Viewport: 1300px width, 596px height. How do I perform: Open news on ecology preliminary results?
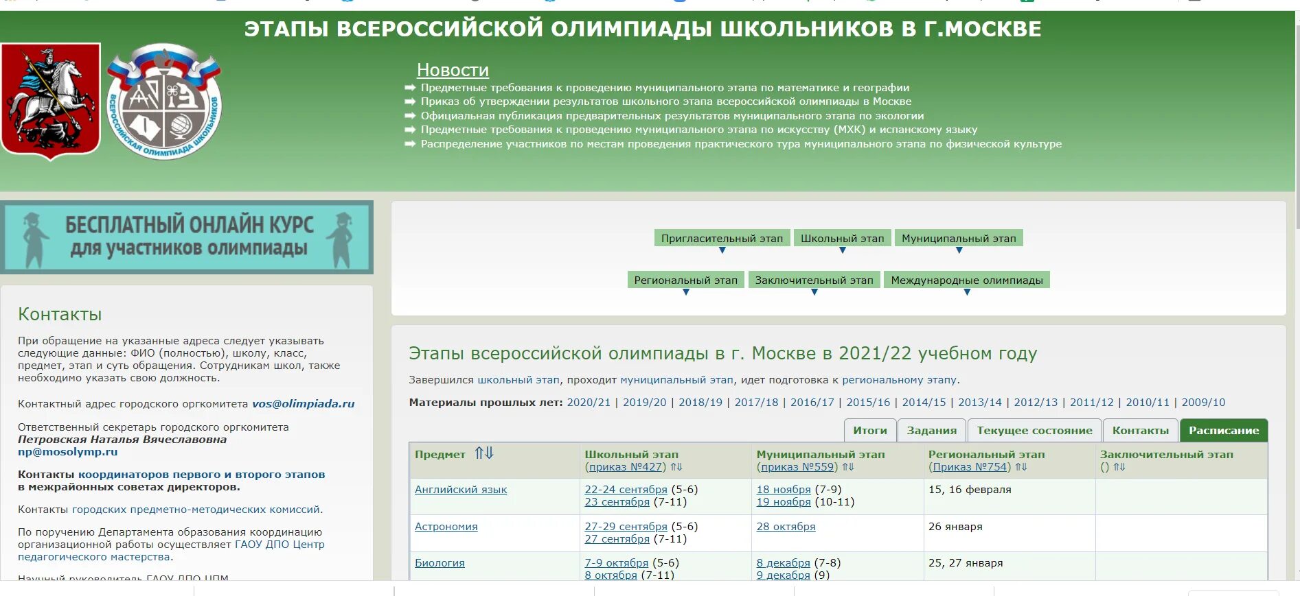click(672, 116)
